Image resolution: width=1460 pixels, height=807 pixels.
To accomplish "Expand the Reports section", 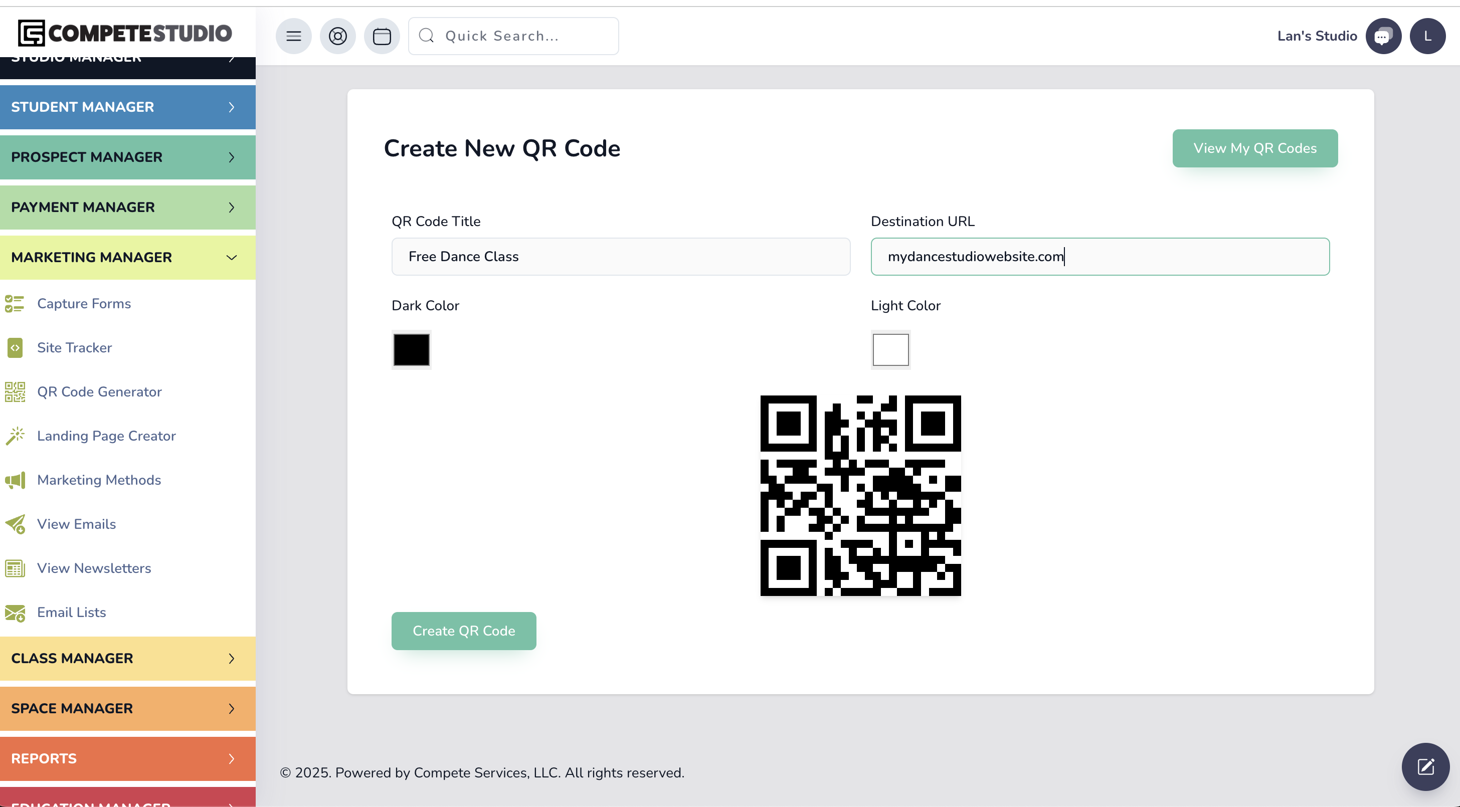I will [x=127, y=759].
